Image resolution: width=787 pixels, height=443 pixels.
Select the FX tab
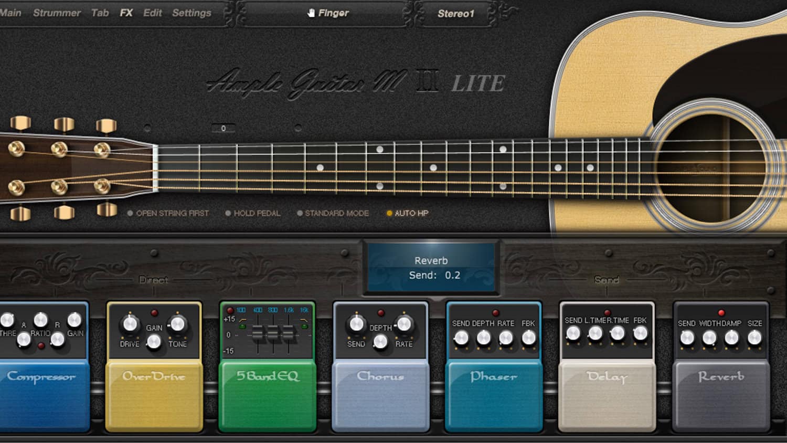(x=126, y=13)
